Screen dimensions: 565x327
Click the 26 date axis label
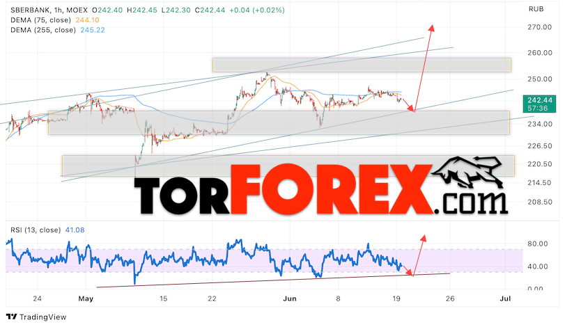(450, 298)
